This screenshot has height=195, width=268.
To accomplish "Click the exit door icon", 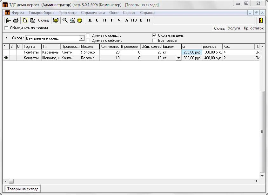I will click(261, 20).
